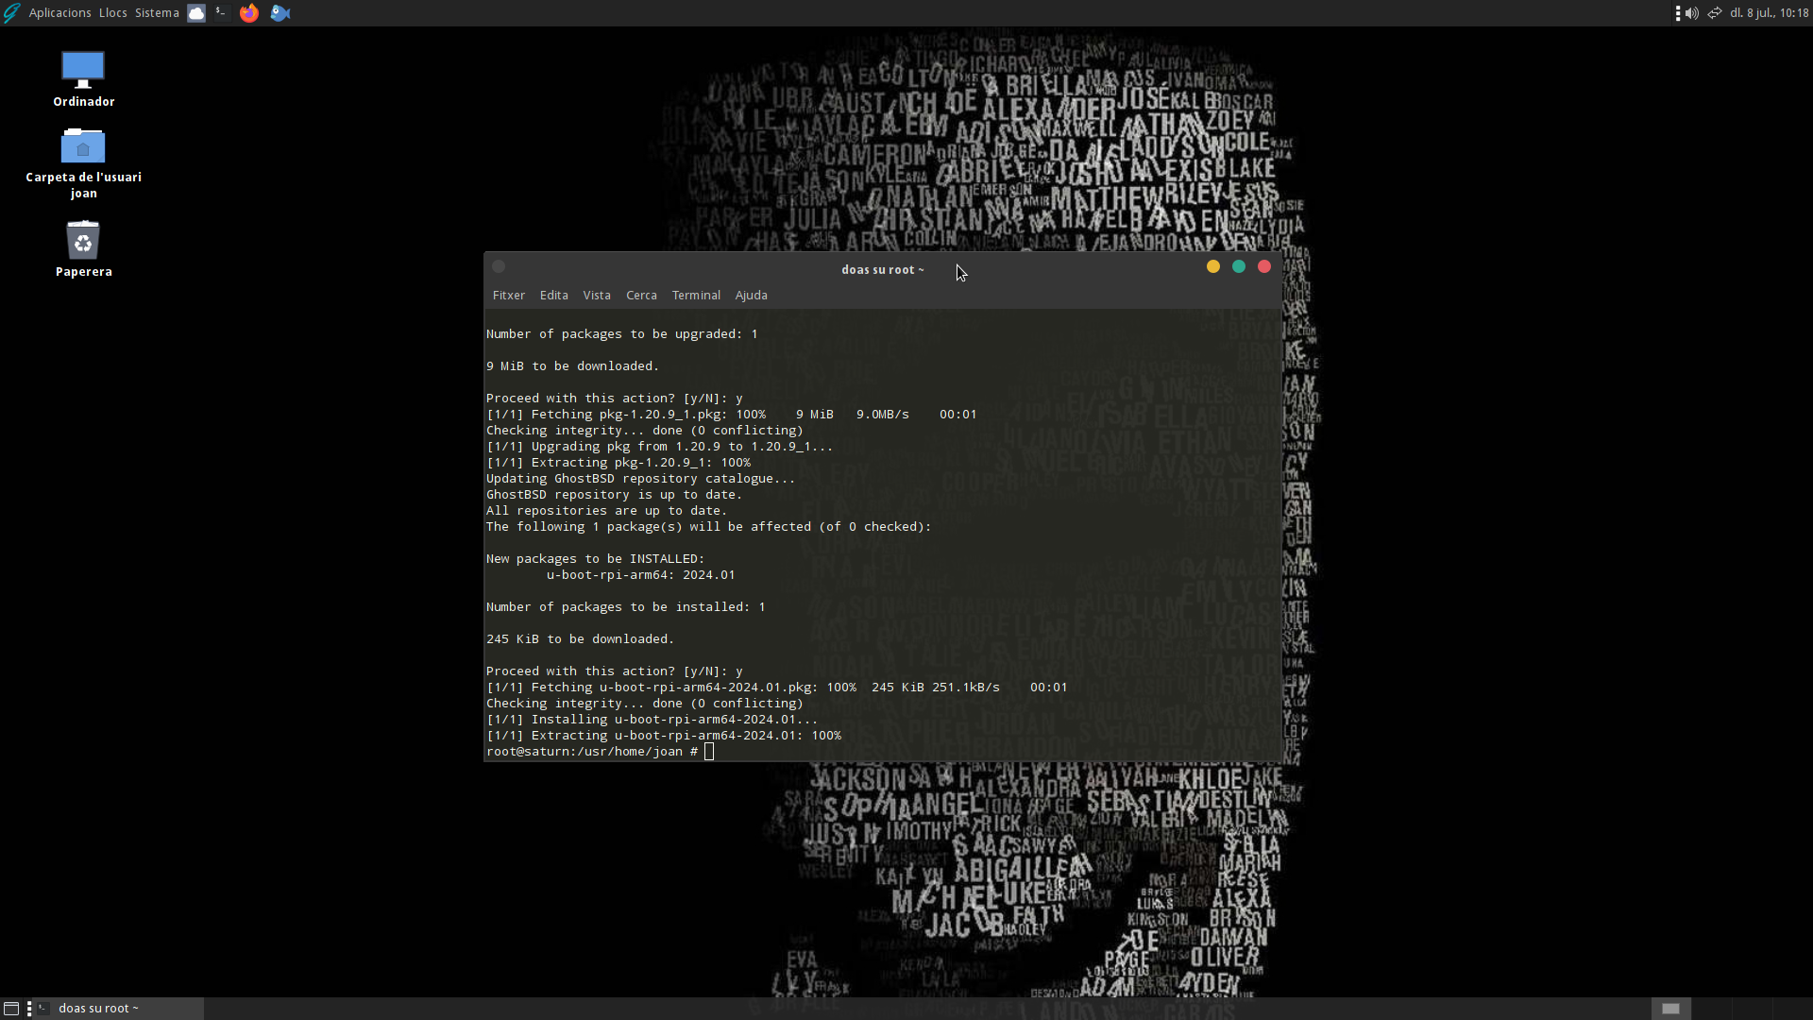The image size is (1813, 1020).
Task: Click the green maximize button of terminal
Action: click(1239, 267)
